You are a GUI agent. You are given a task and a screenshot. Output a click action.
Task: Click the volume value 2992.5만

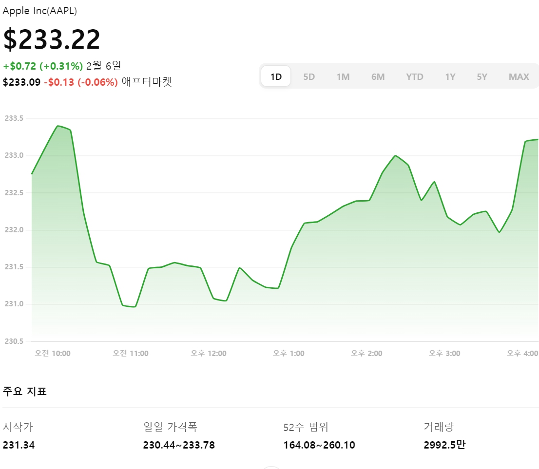(444, 445)
